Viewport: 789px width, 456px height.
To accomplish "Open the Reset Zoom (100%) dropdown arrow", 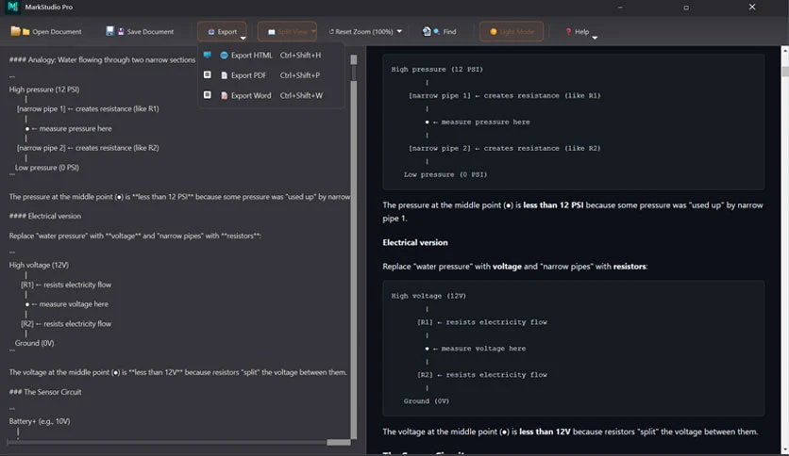I will (x=399, y=31).
